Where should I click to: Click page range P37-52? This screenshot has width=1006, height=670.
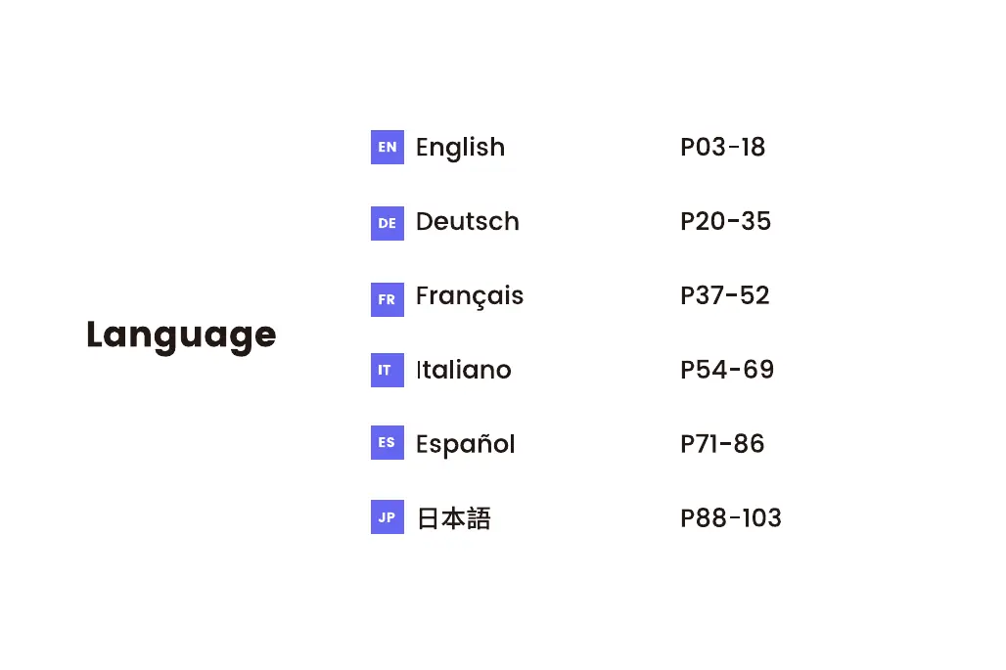[724, 296]
